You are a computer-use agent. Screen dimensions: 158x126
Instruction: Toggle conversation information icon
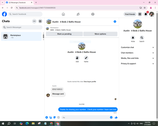tap(115, 21)
